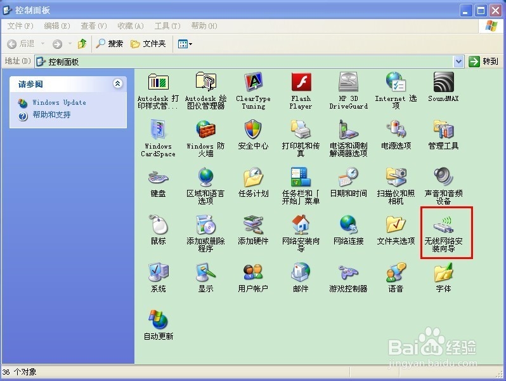Open 网络安装向导 icon
506x381 pixels.
pyautogui.click(x=301, y=224)
